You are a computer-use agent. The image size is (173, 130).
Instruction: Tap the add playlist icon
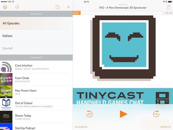tap(57, 7)
